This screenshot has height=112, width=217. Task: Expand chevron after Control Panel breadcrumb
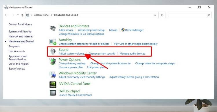52,15
